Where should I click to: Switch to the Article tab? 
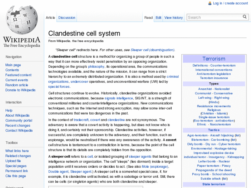pos(50,18)
